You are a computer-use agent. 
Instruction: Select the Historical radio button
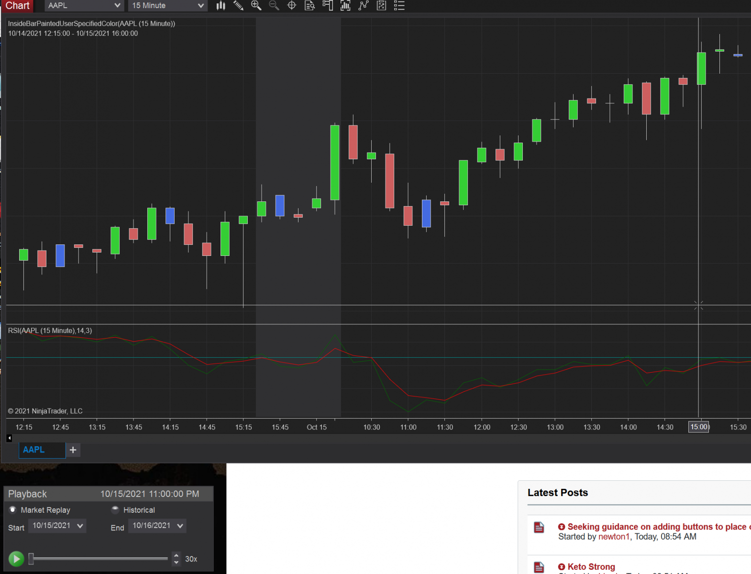tap(115, 510)
